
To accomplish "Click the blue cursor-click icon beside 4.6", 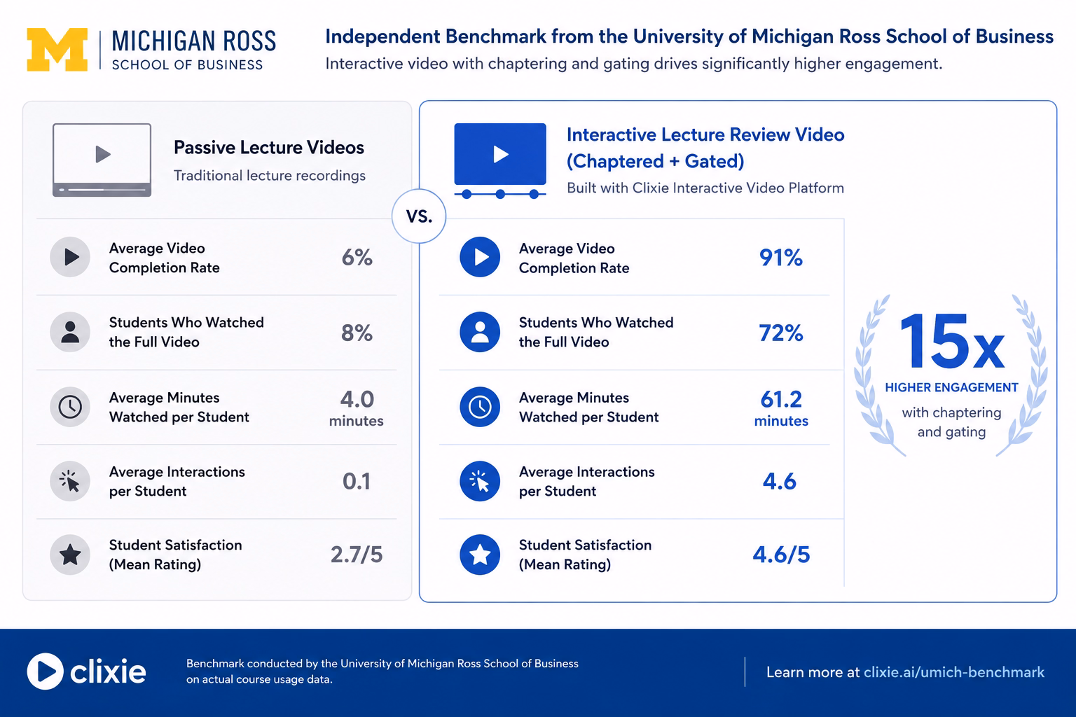I will pos(480,481).
